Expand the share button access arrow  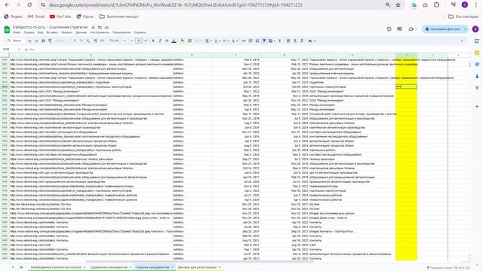tap(465, 29)
